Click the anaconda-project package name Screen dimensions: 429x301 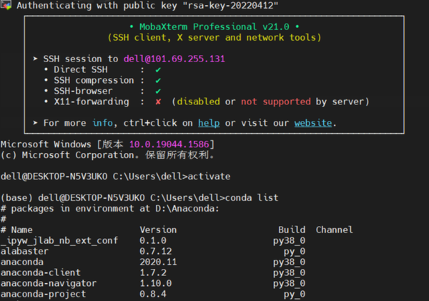pyautogui.click(x=43, y=295)
